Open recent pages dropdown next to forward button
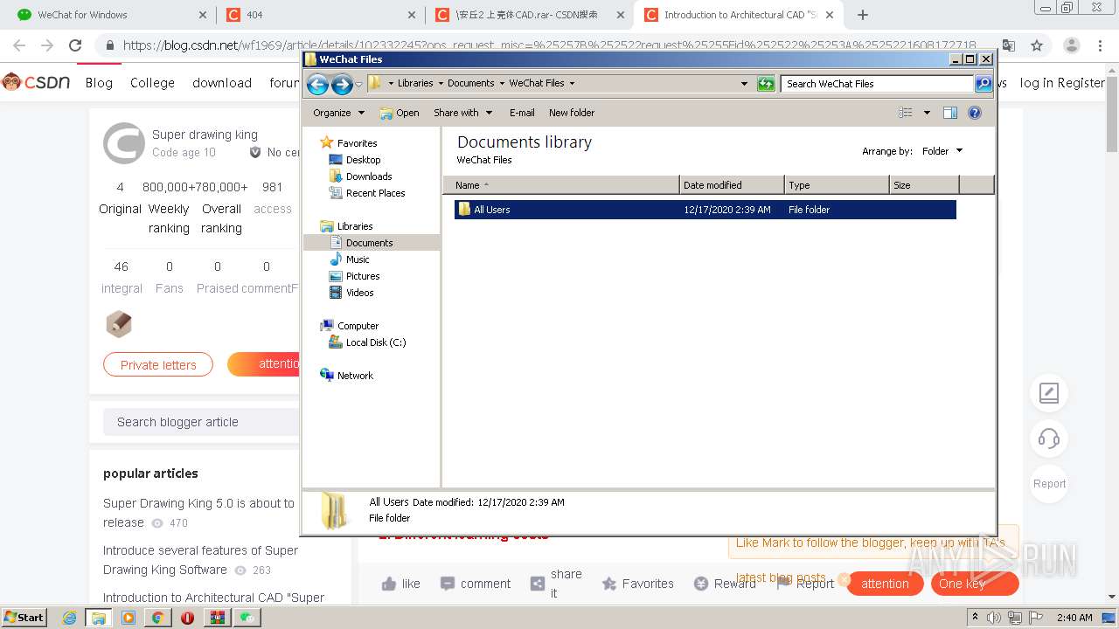1119x629 pixels. 358,85
